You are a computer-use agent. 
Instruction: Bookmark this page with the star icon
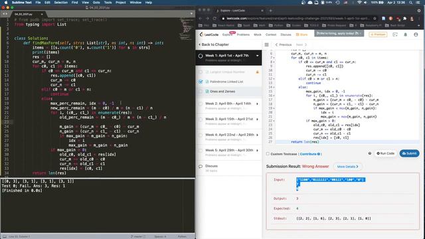coord(375,19)
